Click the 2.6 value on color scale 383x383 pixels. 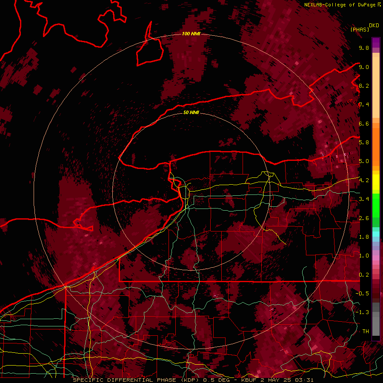(364, 218)
